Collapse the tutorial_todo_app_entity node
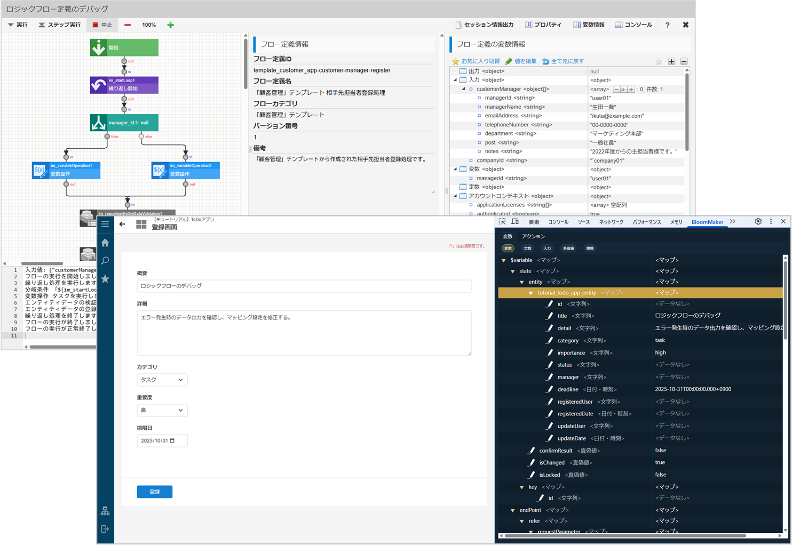 530,293
